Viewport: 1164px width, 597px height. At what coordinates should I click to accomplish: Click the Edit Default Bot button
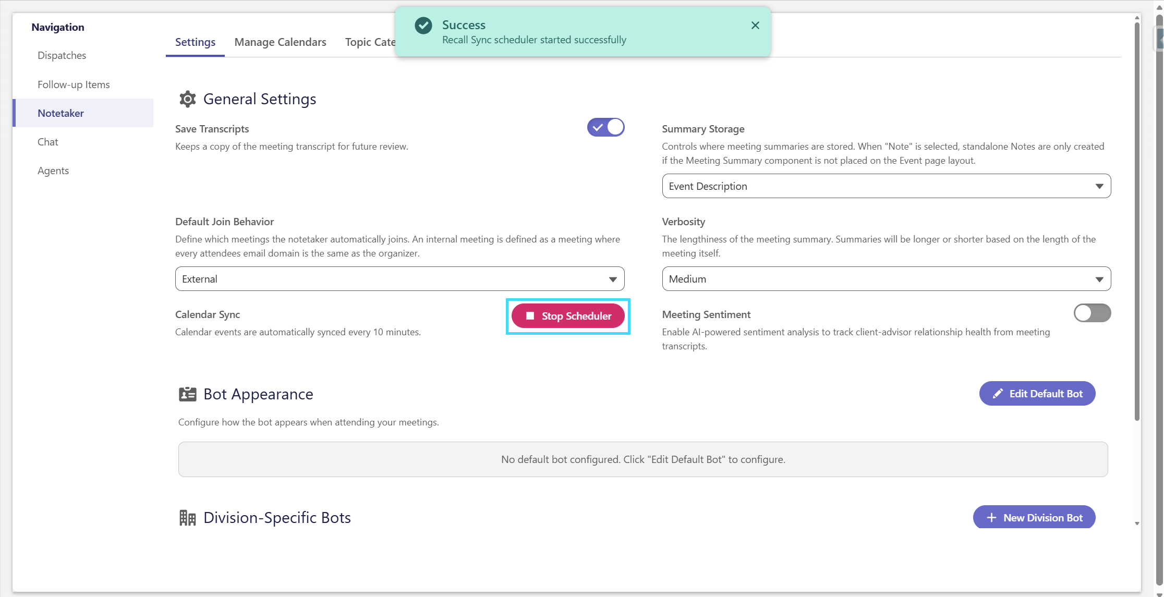[1037, 394]
